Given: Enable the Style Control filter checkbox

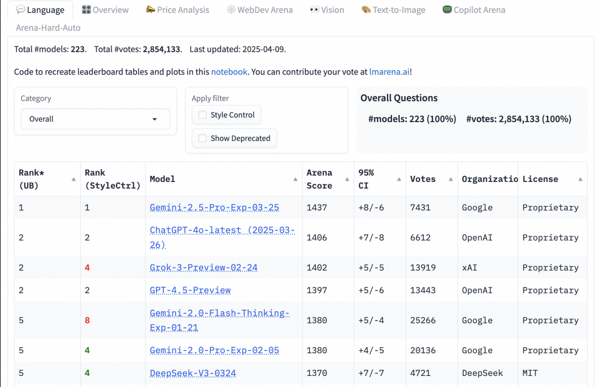Looking at the screenshot, I should click(x=202, y=114).
